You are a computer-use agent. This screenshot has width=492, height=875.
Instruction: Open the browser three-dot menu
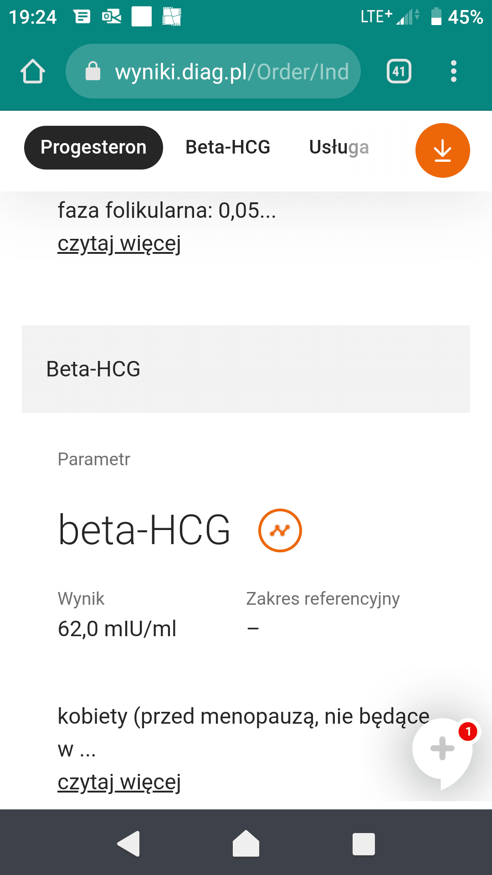pyautogui.click(x=453, y=72)
